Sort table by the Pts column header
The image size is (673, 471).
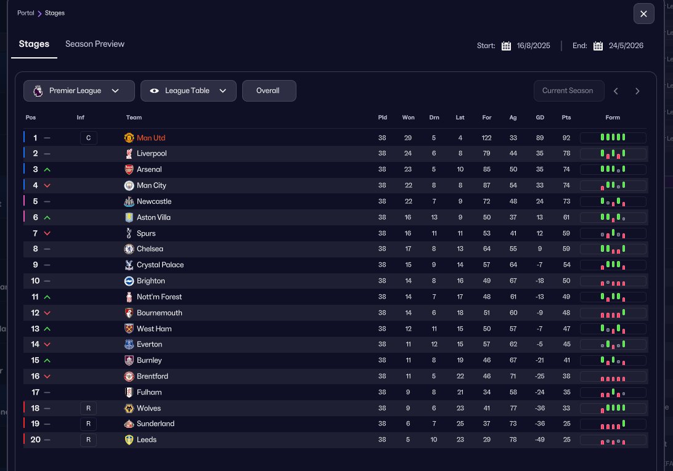(x=566, y=118)
